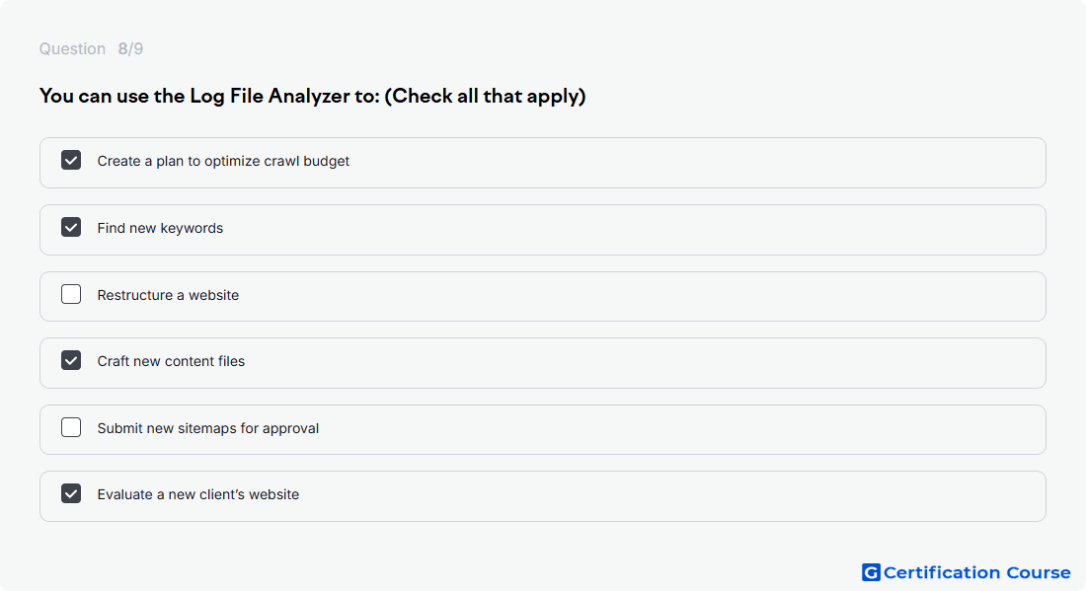
Task: Click the blue G logo icon
Action: 871,572
